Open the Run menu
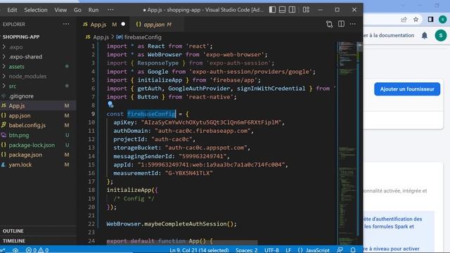Image resolution: width=450 pixels, height=253 pixels. click(x=94, y=10)
